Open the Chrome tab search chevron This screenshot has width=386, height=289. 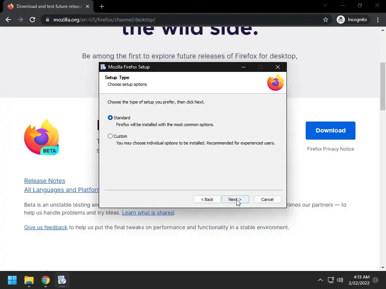325,5
